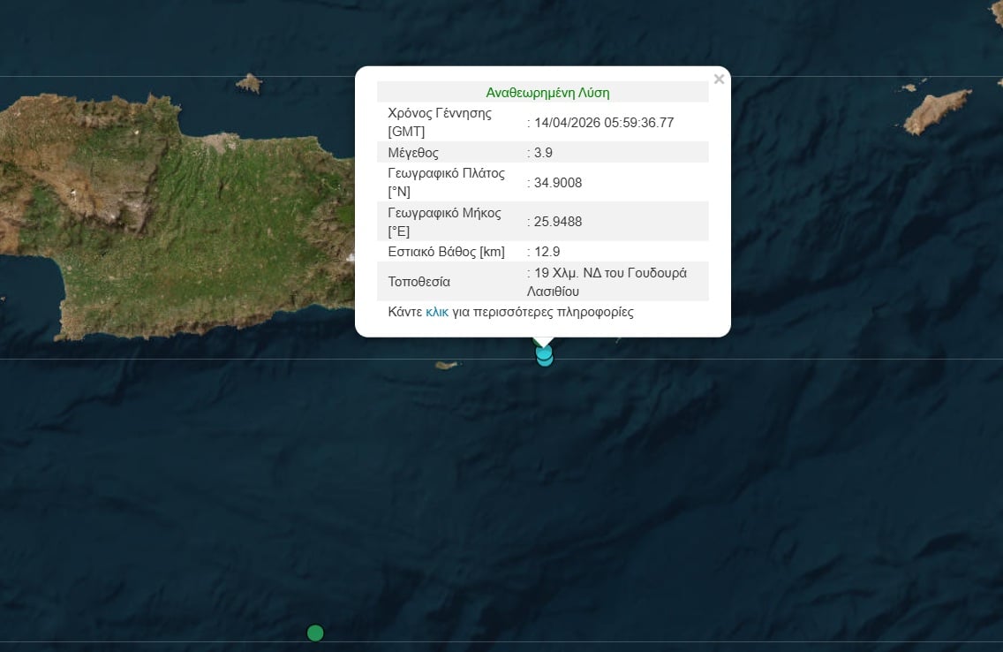Viewport: 1003px width, 652px height.
Task: Click the Τοποθεσία row label
Action: (x=419, y=282)
